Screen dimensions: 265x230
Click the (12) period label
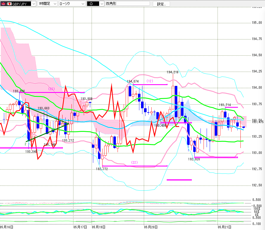coord(150,81)
